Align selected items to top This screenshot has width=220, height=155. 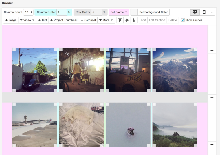[120, 20]
